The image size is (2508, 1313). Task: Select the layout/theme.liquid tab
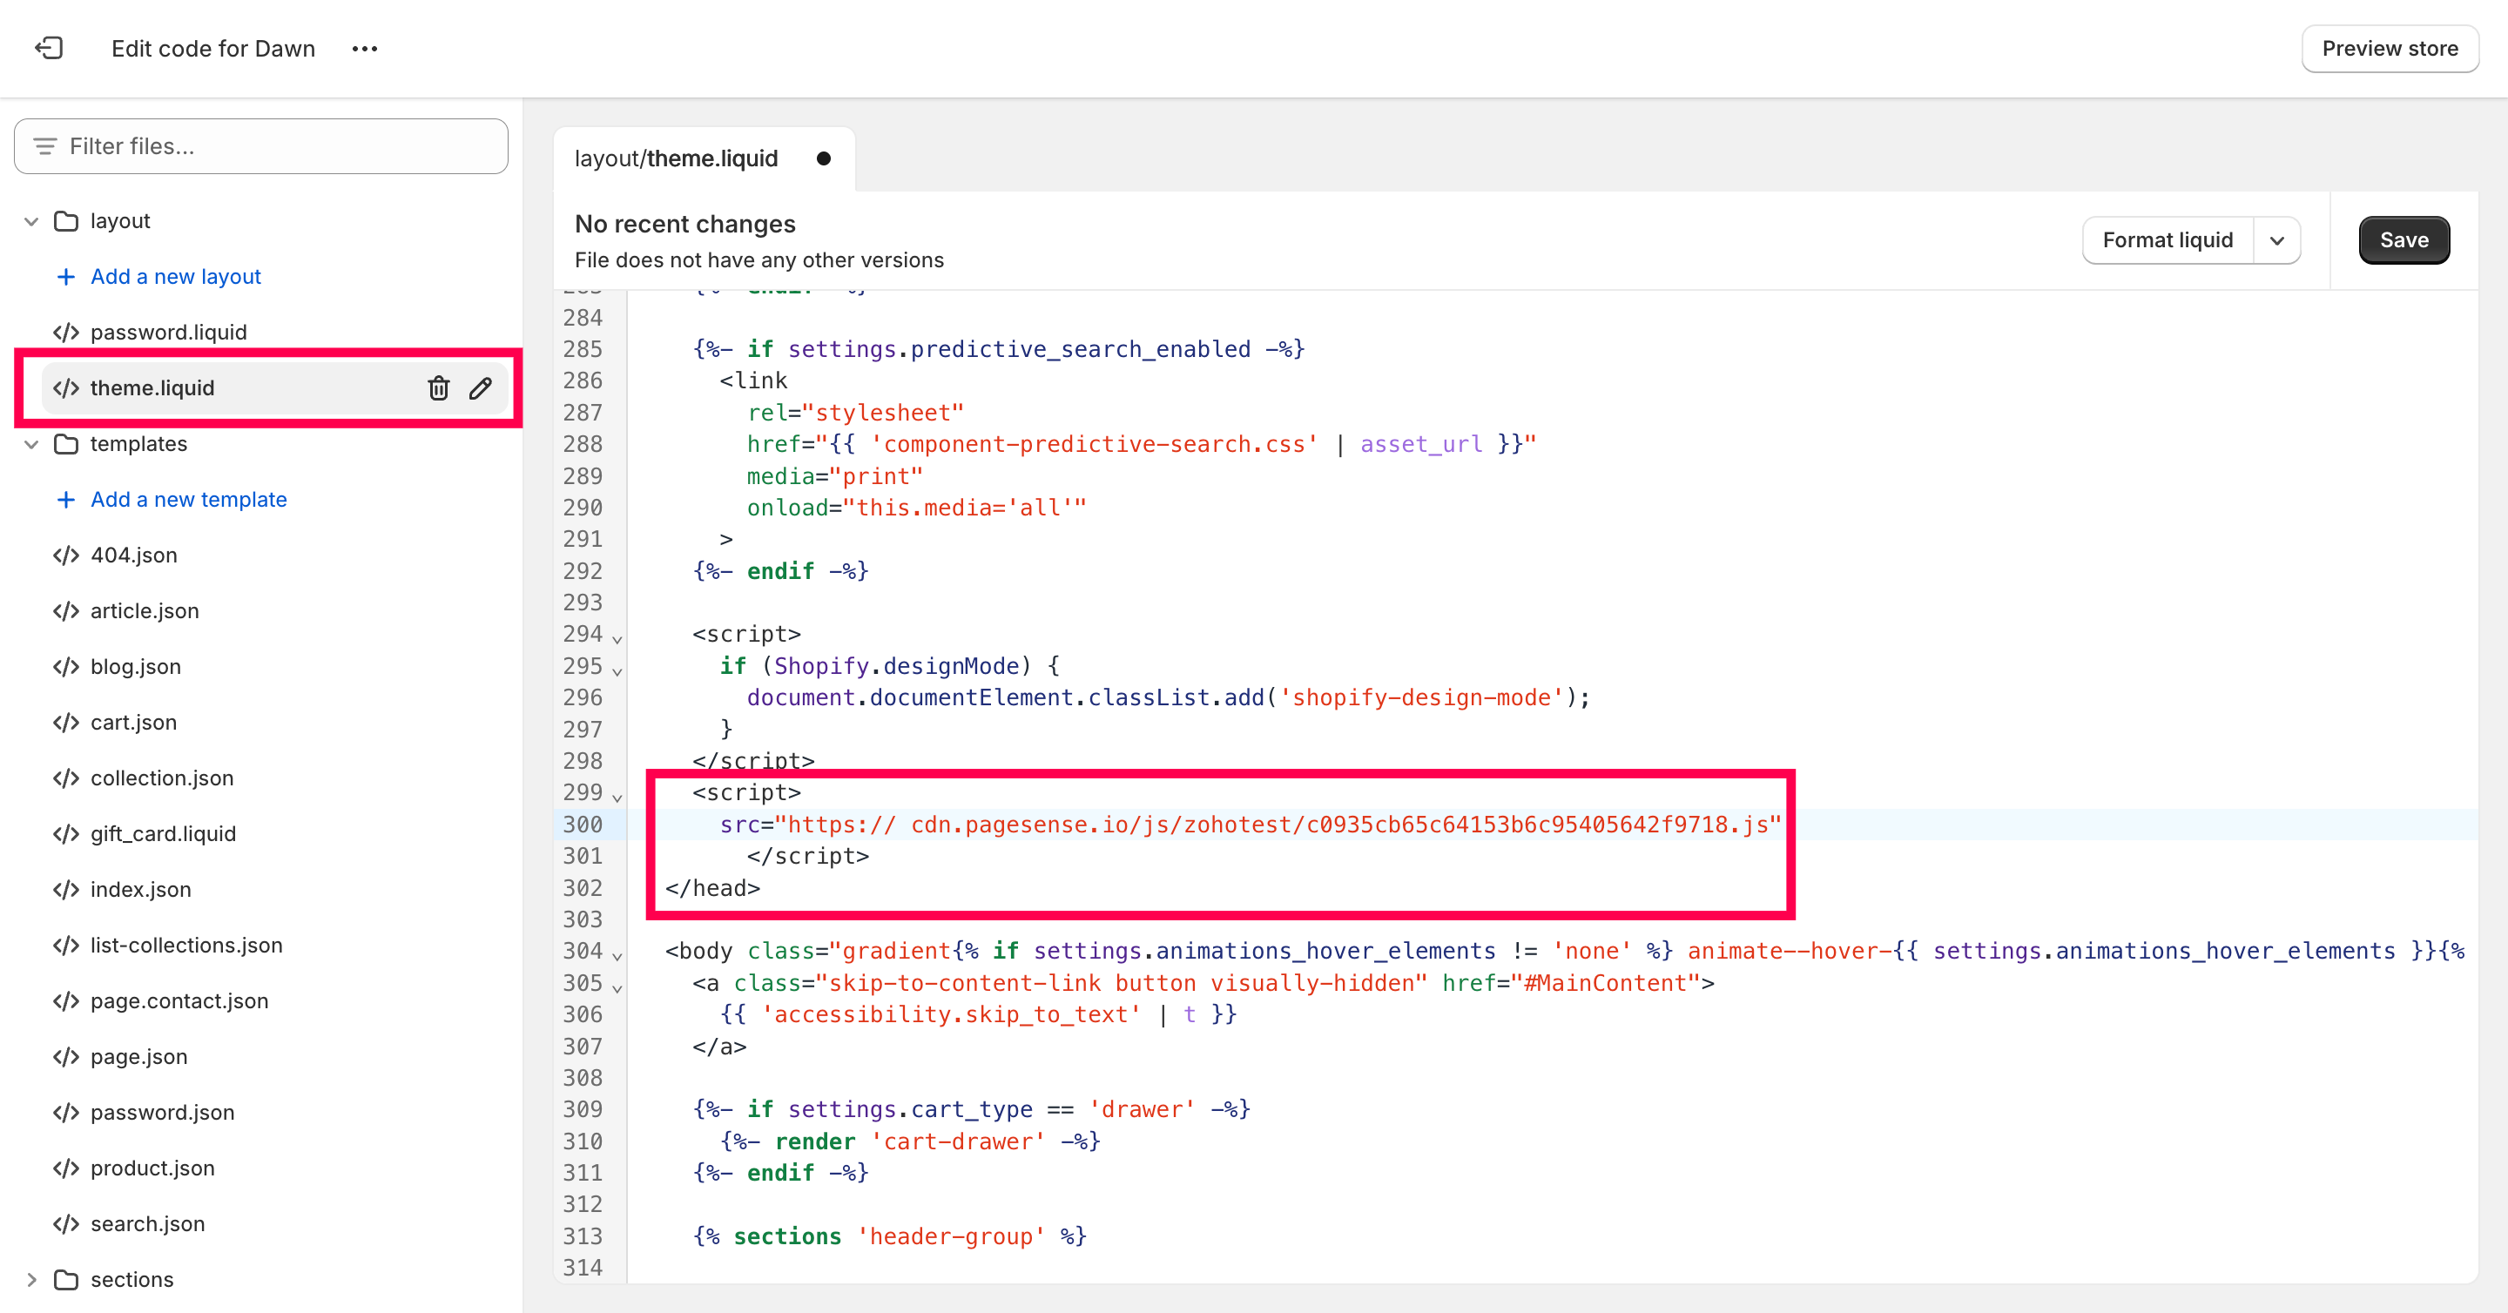coord(676,158)
